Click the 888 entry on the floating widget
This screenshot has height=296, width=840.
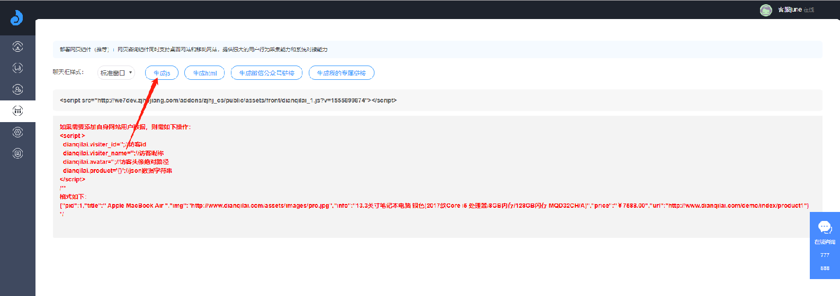[x=825, y=268]
